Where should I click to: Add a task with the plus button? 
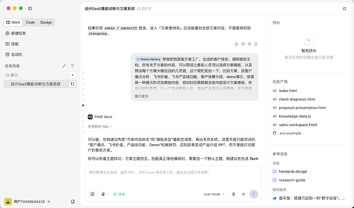(72, 75)
